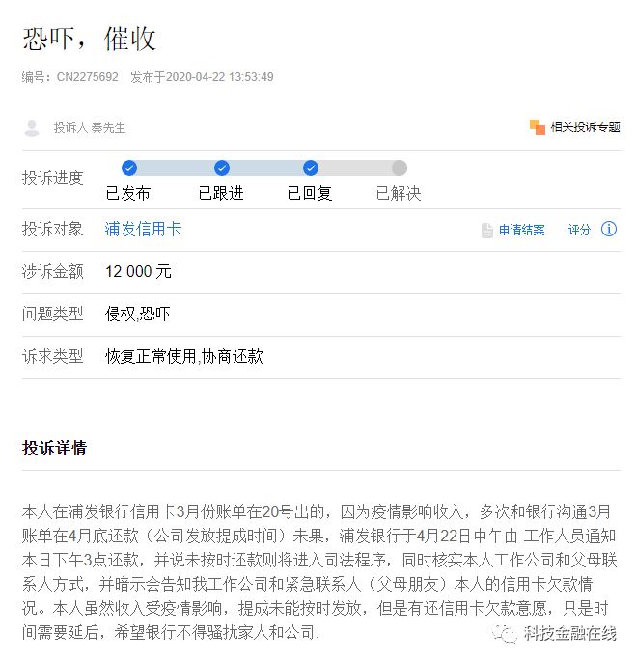Click the progress bar between 已发布 and 已跟进
Screen dimensions: 636x661
176,168
